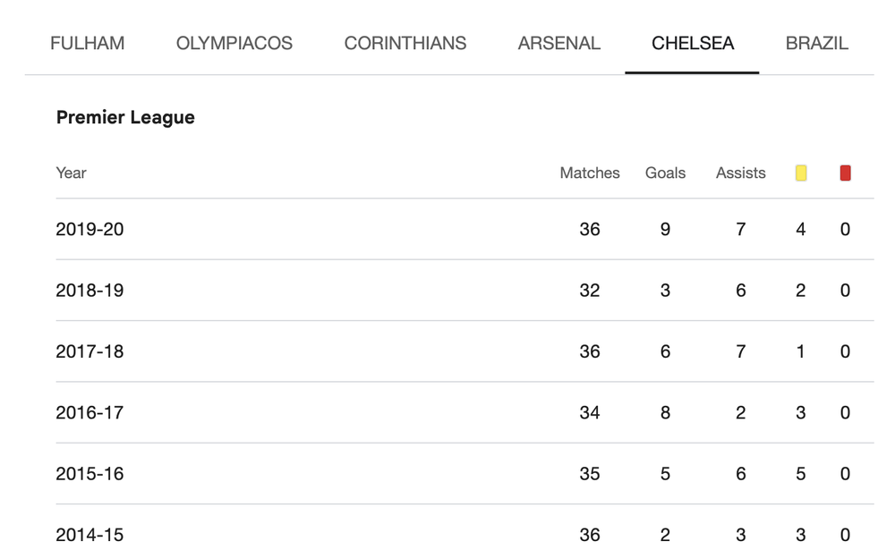Select the Chelsea tab
The image size is (895, 558).
(693, 43)
